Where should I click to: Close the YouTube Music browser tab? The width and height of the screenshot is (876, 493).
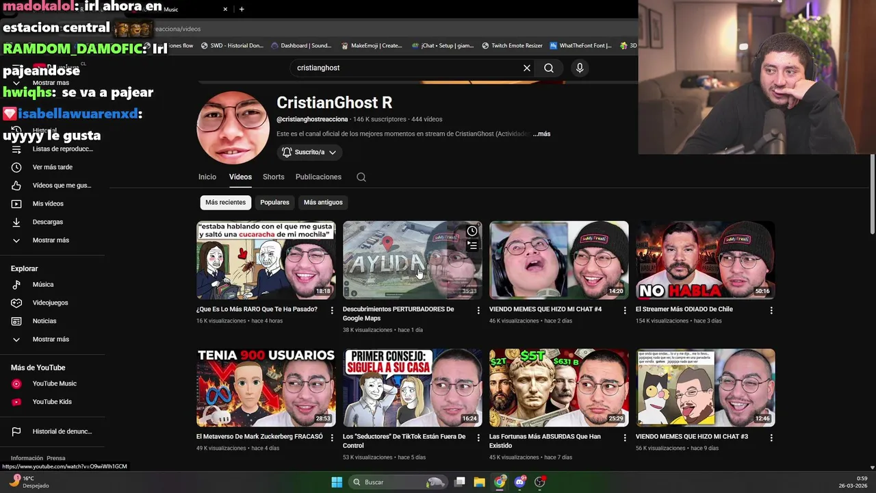pos(225,9)
